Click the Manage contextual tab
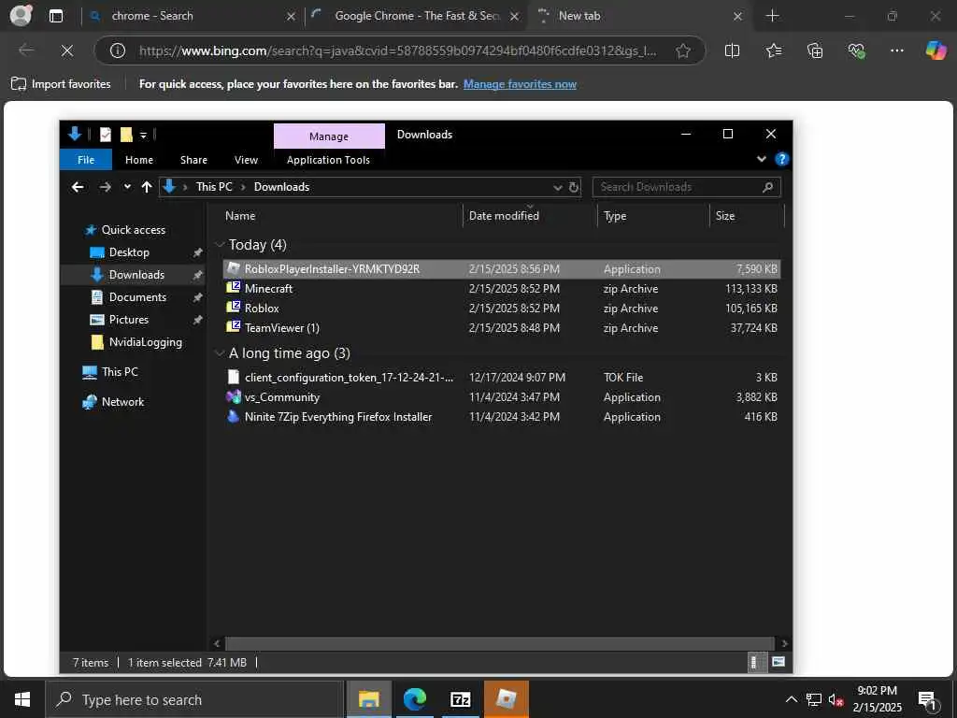This screenshot has height=718, width=957. point(329,136)
